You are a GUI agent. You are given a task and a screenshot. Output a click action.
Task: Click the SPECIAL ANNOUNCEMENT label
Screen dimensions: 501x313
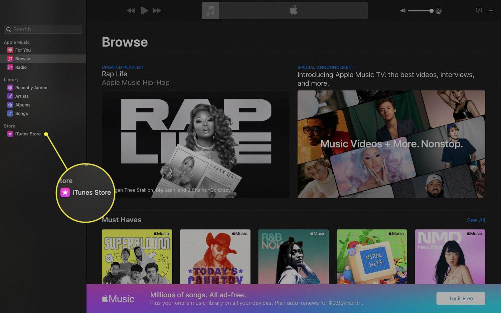(326, 67)
